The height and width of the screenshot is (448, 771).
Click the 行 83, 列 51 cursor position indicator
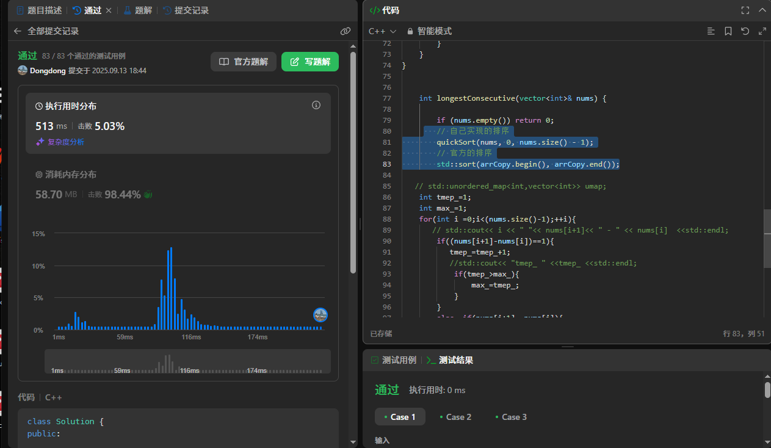click(x=743, y=334)
